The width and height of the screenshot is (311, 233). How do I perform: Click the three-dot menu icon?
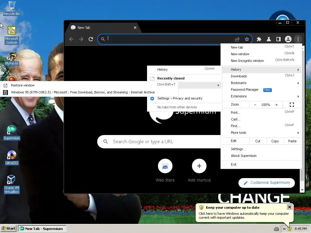(x=298, y=39)
